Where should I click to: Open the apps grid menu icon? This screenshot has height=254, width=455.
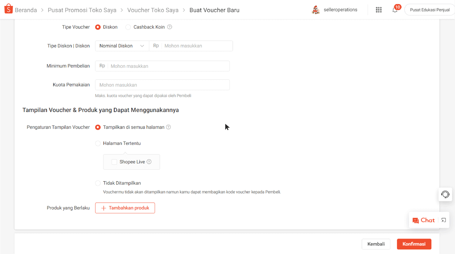point(379,10)
